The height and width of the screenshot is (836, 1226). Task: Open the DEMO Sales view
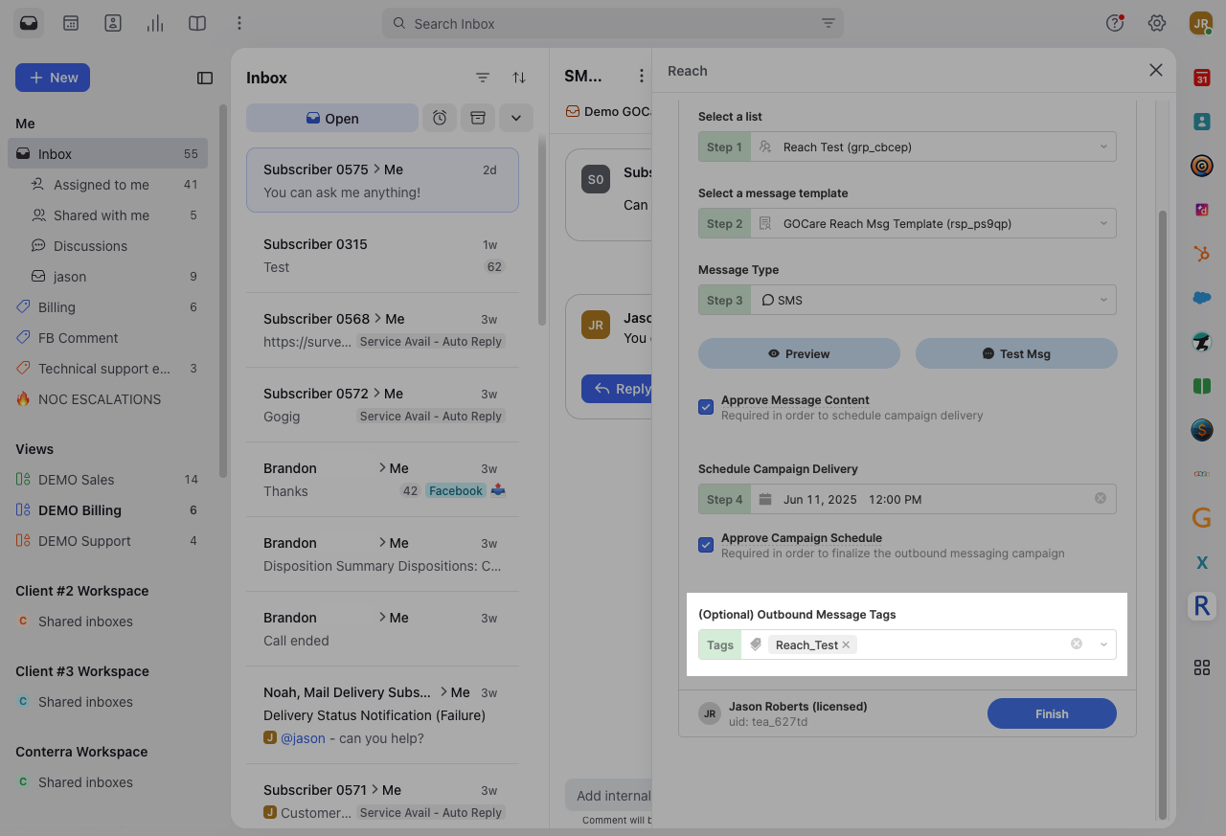(107, 480)
